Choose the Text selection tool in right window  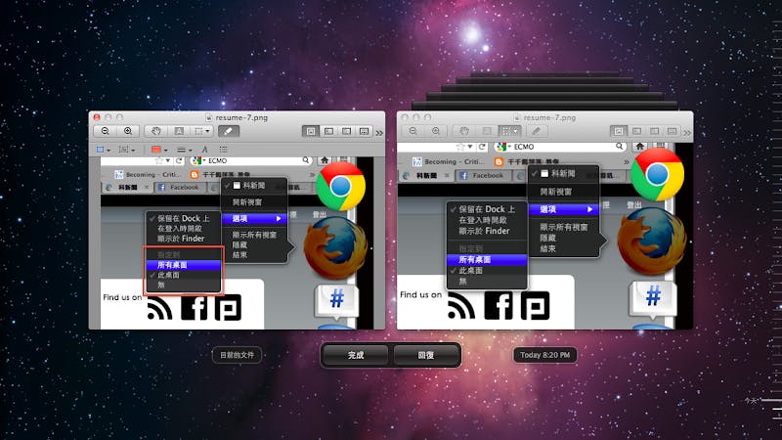(x=486, y=131)
